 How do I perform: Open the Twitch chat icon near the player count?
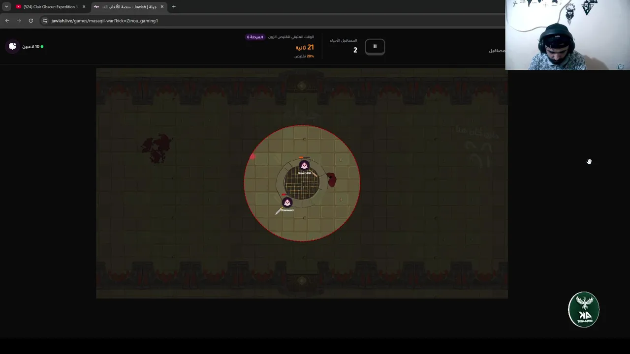13,46
